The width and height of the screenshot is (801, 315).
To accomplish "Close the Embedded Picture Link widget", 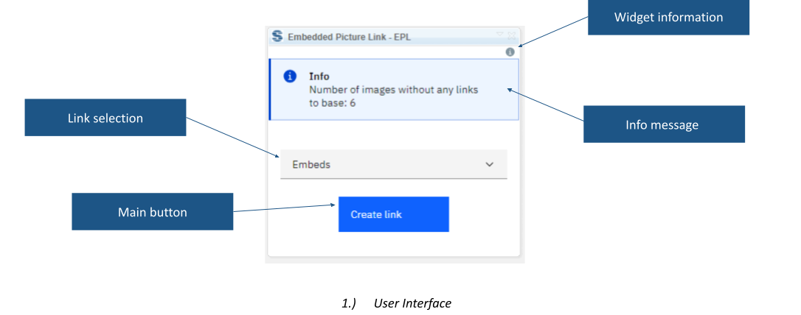I will pos(511,35).
